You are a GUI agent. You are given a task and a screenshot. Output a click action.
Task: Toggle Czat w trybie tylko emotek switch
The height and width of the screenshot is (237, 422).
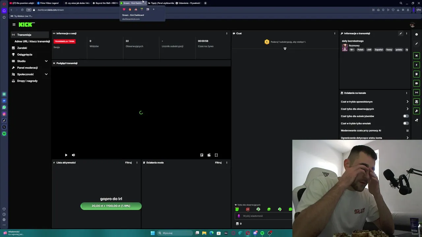[x=406, y=123]
